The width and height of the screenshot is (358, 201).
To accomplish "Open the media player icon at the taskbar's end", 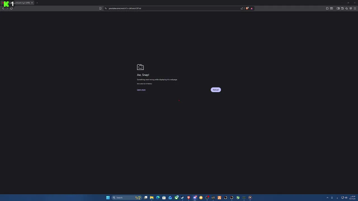I will pyautogui.click(x=250, y=198).
